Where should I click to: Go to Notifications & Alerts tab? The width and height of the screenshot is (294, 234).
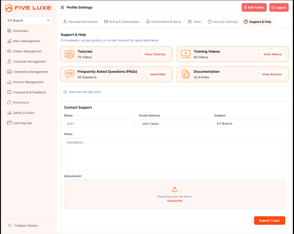163,22
